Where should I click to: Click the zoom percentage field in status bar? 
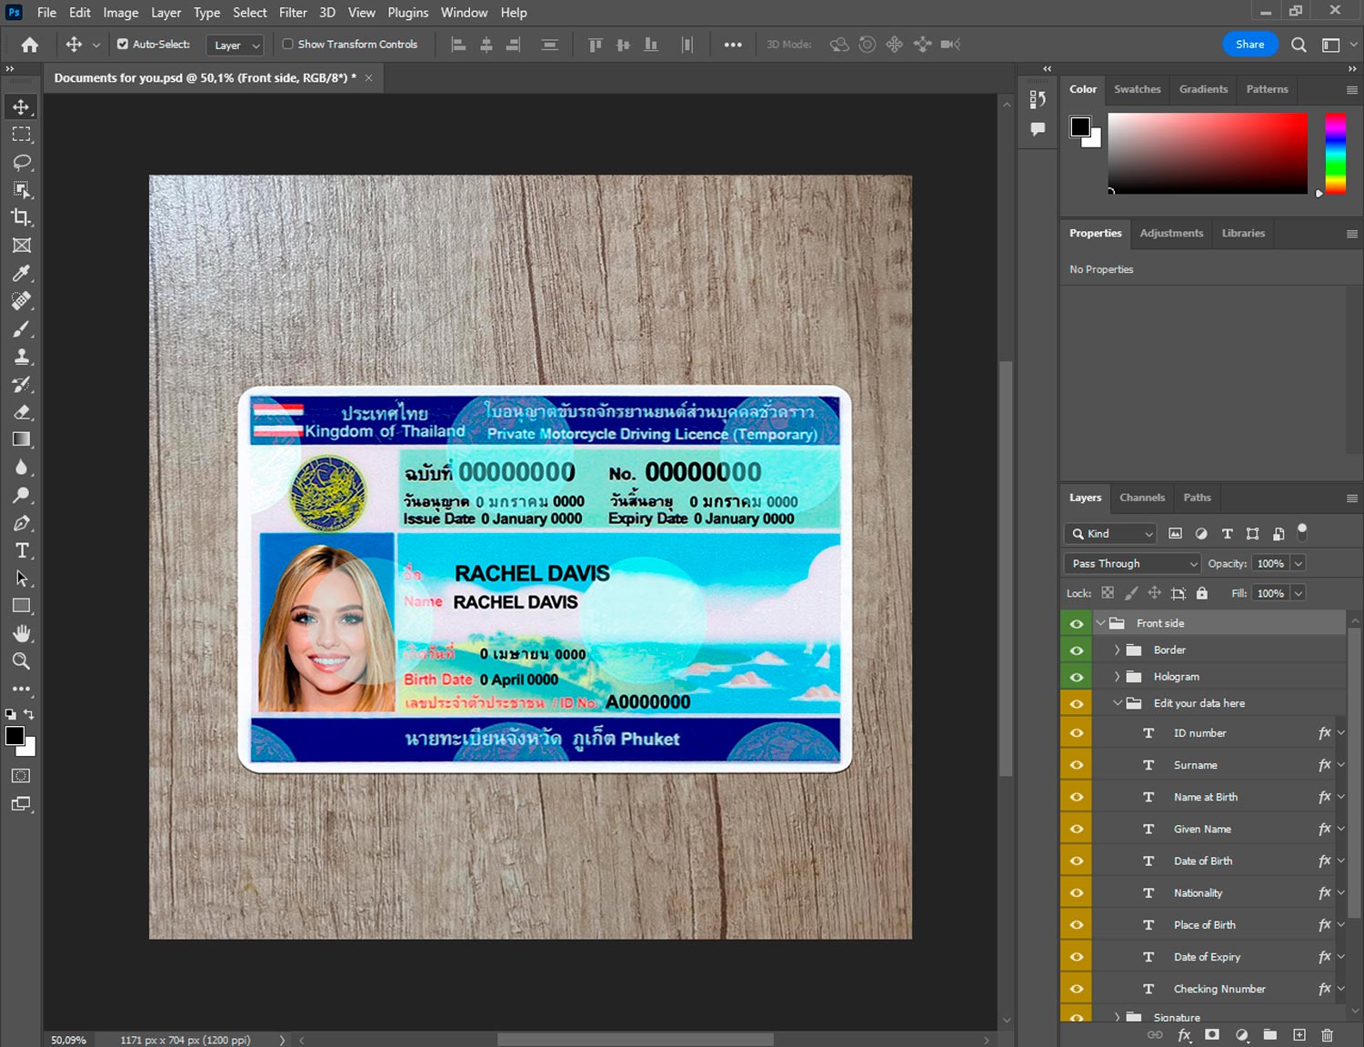tap(69, 1040)
